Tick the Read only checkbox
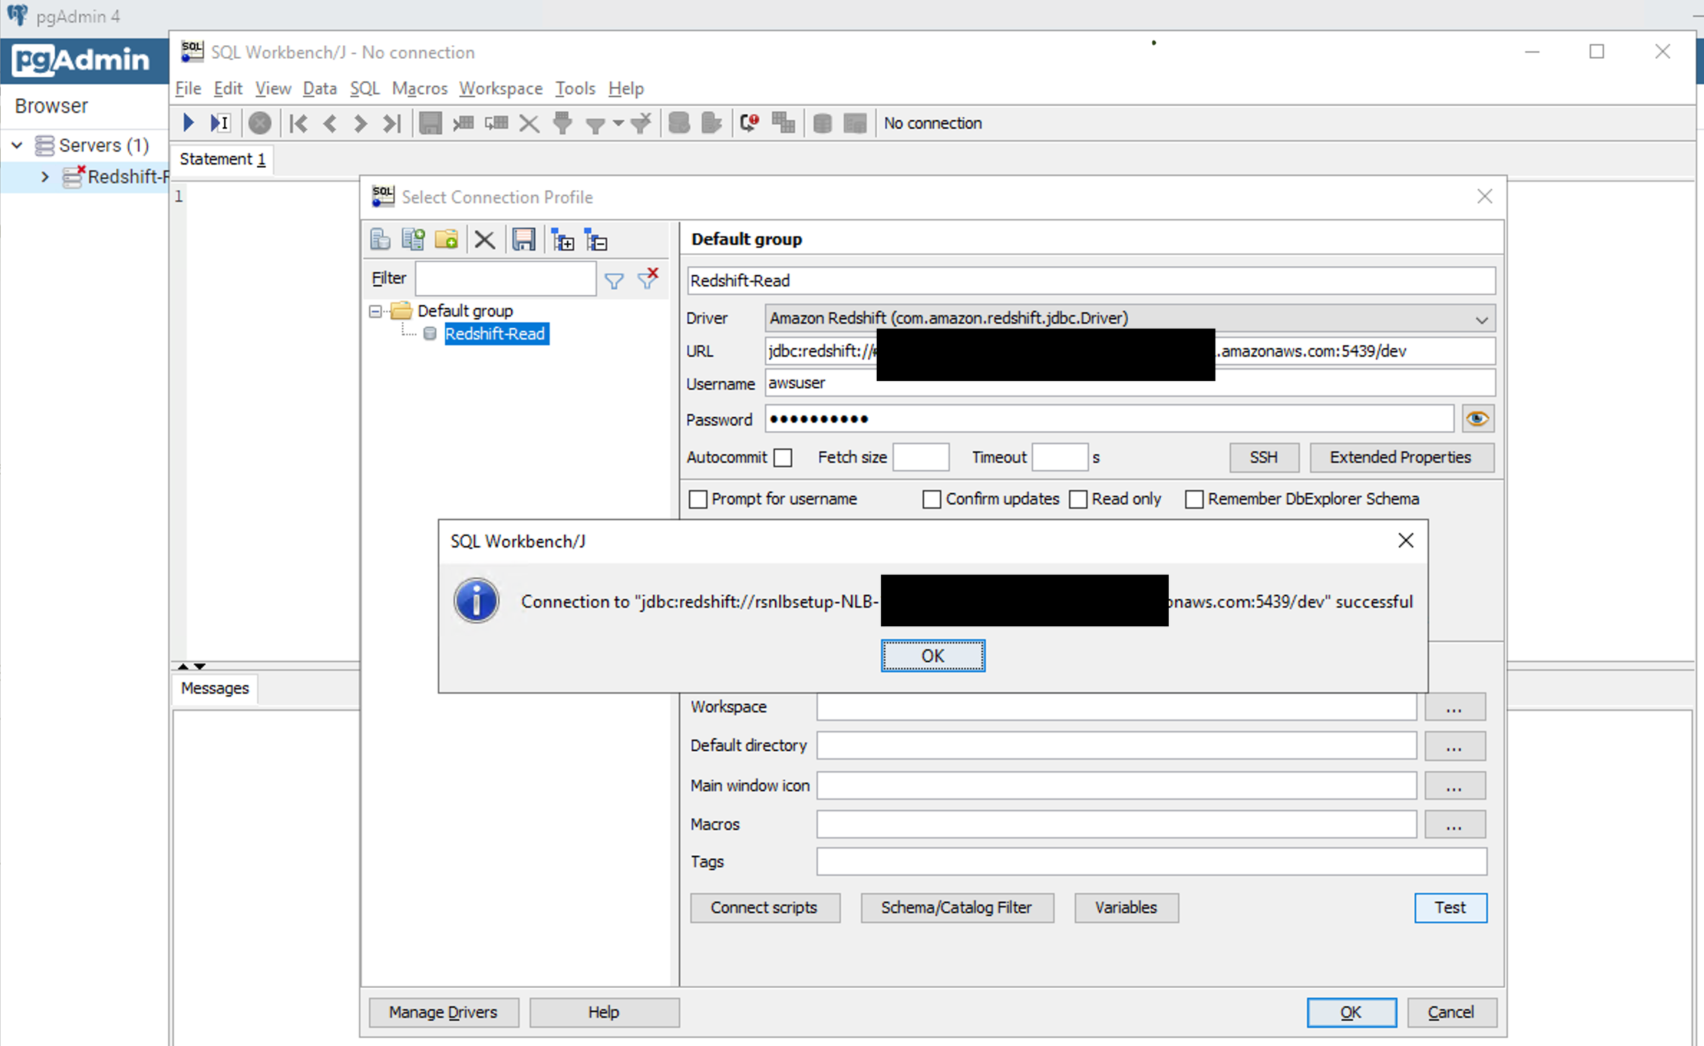Image resolution: width=1704 pixels, height=1046 pixels. [1078, 499]
